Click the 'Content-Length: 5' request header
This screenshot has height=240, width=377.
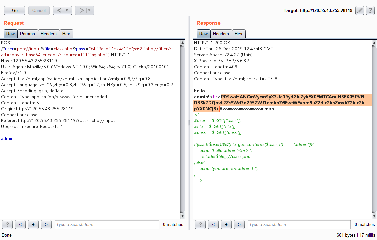[20, 103]
